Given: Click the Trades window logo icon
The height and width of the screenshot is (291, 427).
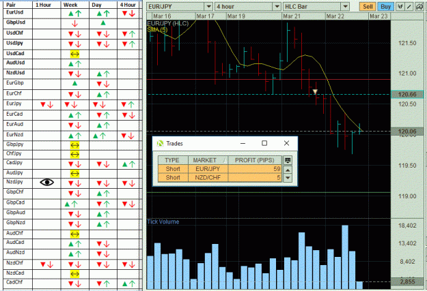Looking at the screenshot, I should [160, 144].
